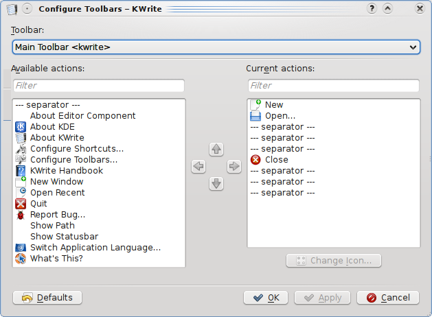432x317 pixels.
Task: Click the move up arrow button
Action: click(x=216, y=149)
